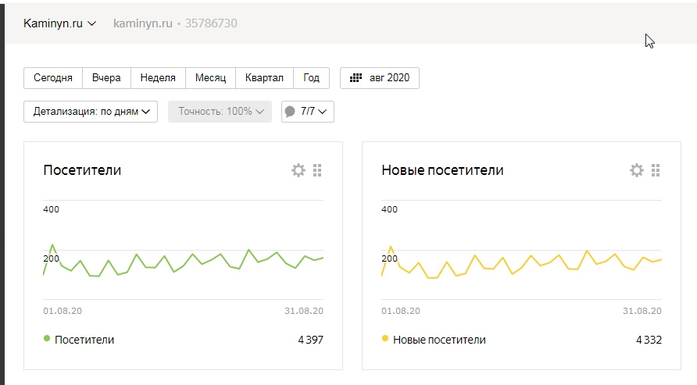This screenshot has height=385, width=697.
Task: Open Детализация: по дням dropdown
Action: click(91, 112)
